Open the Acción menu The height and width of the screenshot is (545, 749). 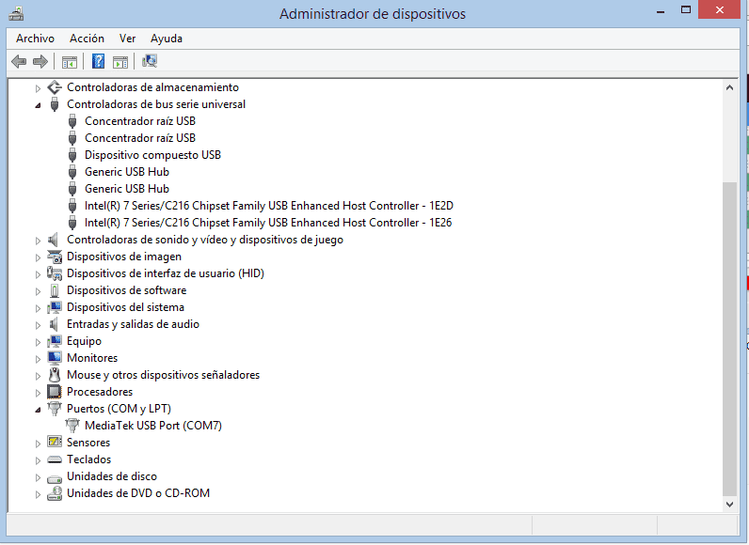(87, 39)
